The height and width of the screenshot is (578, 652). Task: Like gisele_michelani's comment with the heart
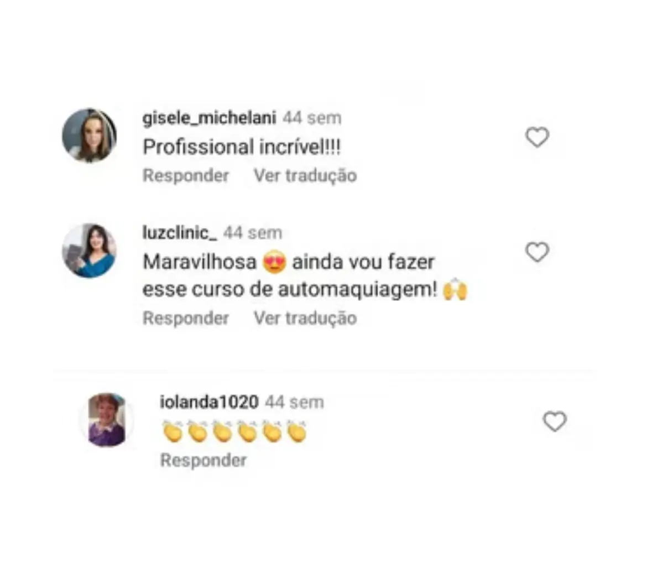[x=537, y=137]
